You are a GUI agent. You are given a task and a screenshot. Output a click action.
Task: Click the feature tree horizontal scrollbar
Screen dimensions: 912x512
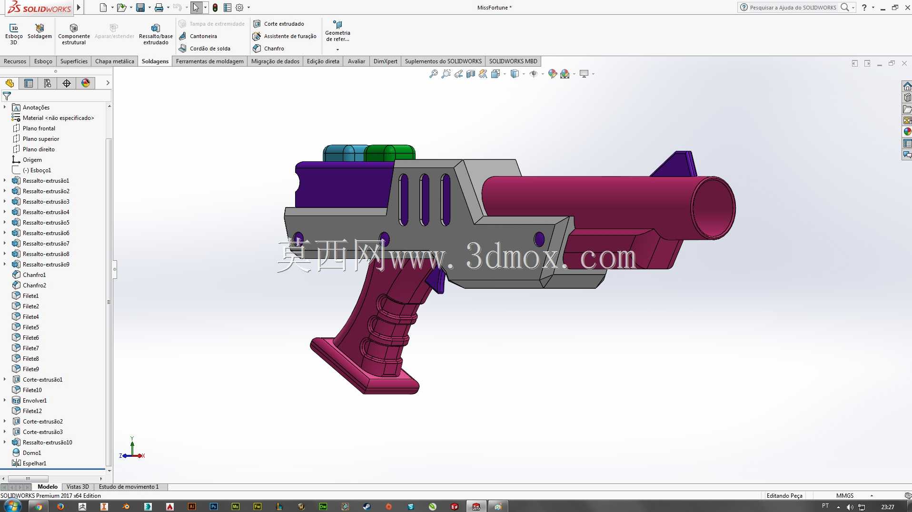[x=28, y=478]
